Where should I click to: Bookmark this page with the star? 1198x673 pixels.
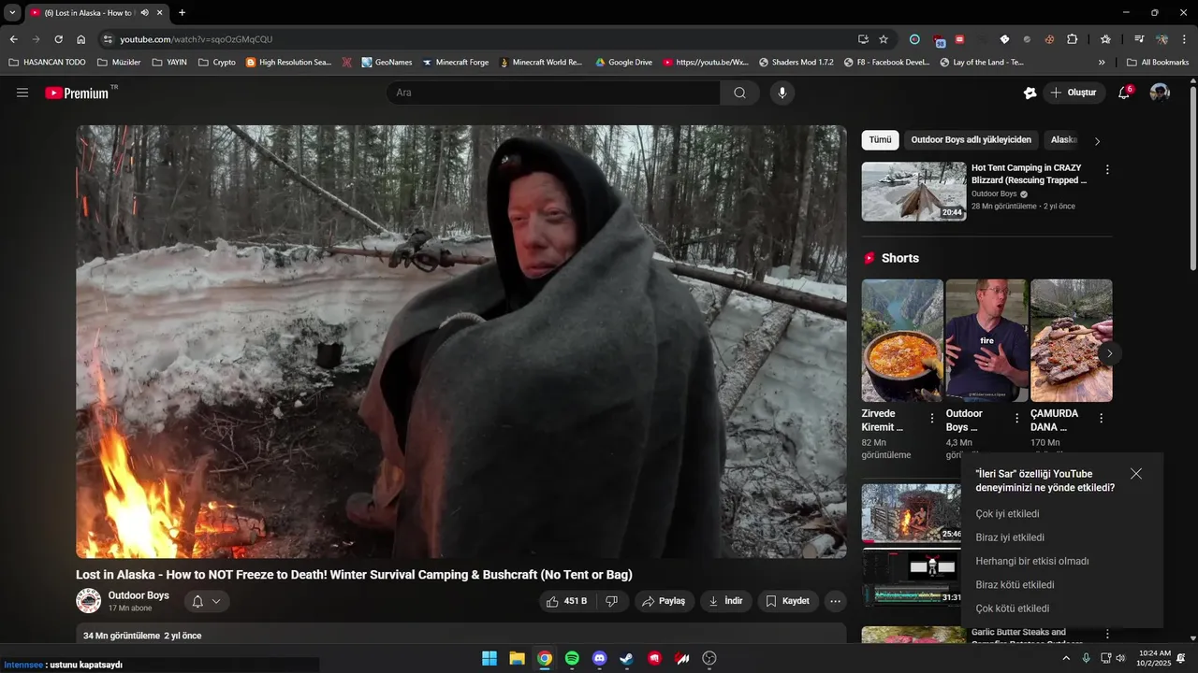883,39
